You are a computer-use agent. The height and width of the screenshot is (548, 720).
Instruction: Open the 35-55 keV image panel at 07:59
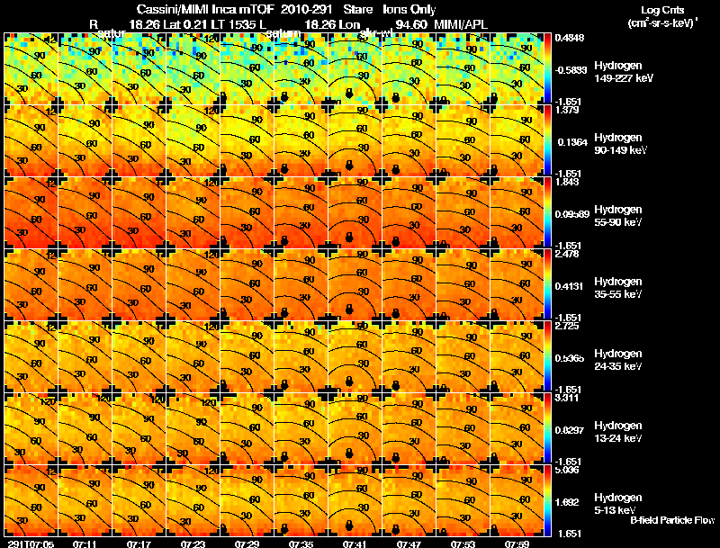(x=517, y=284)
